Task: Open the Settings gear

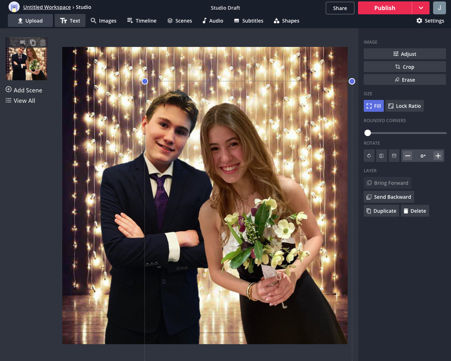Action: pos(430,21)
